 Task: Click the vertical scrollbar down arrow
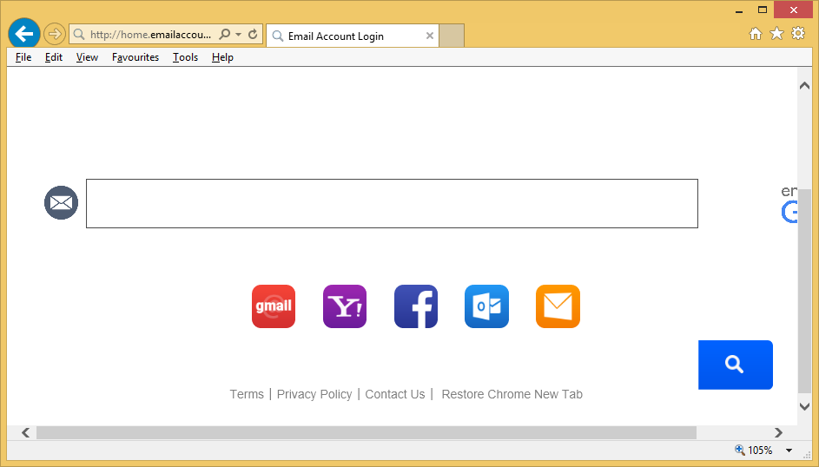pos(804,406)
